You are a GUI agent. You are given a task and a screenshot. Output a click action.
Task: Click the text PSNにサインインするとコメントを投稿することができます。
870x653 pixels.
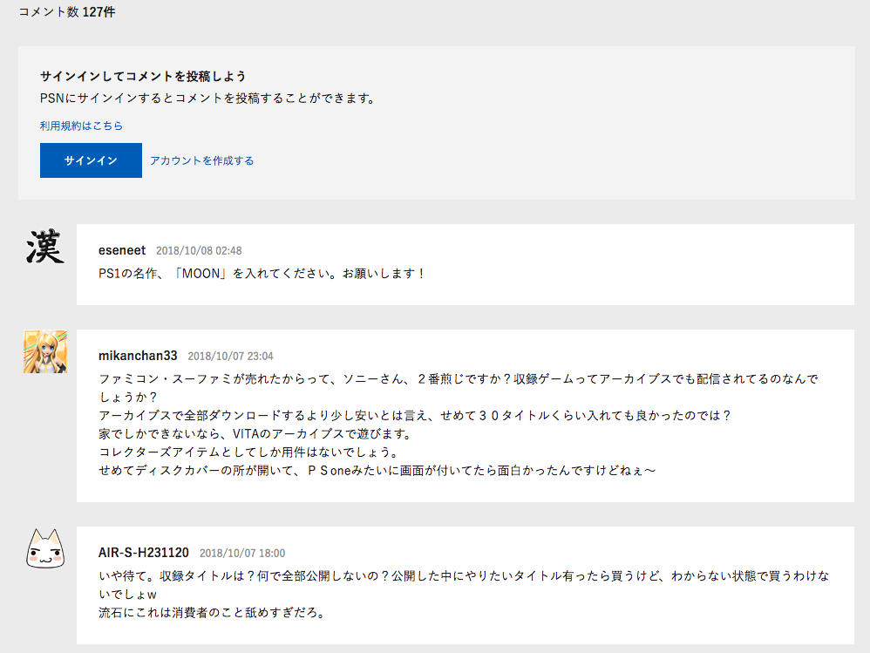[x=209, y=99]
